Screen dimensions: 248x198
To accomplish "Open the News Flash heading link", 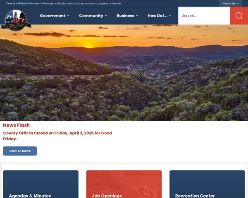I will pos(16,125).
